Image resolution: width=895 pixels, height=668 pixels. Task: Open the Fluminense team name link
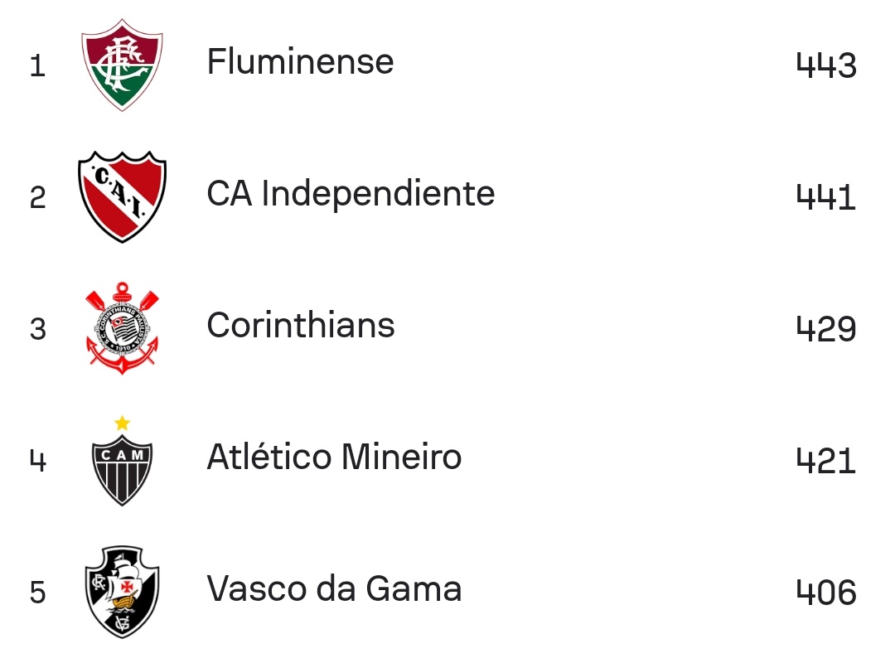300,61
